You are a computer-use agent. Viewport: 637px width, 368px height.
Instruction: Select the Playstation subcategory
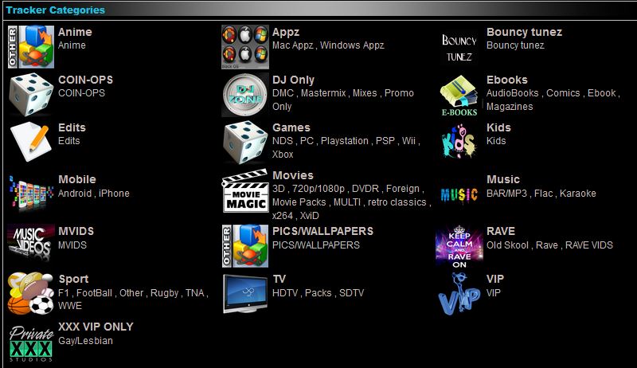point(345,141)
